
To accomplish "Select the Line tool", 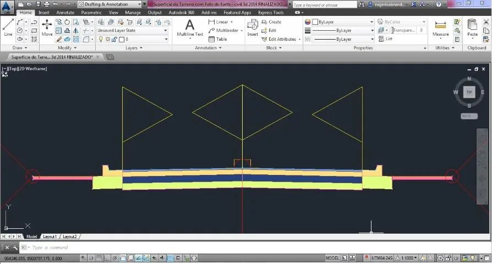I will tap(8, 28).
